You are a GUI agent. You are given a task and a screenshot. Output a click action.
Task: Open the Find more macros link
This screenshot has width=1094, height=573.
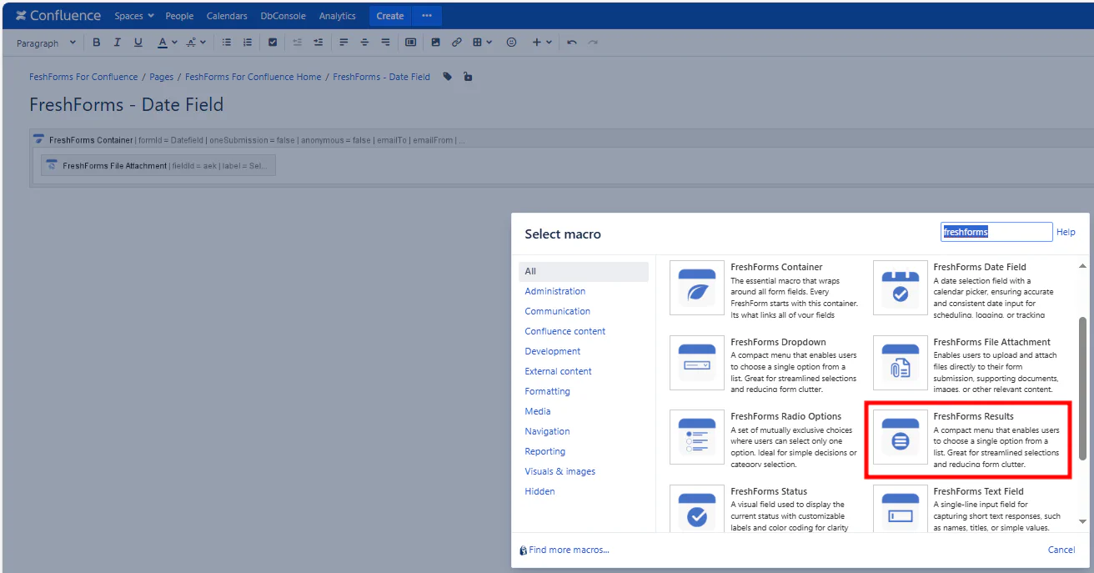point(568,550)
